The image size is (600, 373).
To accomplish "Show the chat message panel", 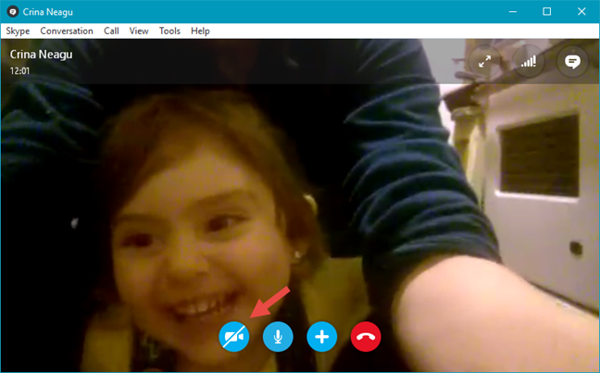I will click(572, 62).
